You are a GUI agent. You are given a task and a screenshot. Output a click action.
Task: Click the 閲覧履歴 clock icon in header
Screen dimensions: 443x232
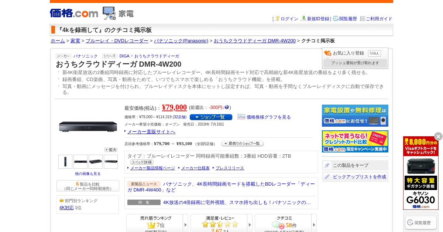(x=336, y=18)
